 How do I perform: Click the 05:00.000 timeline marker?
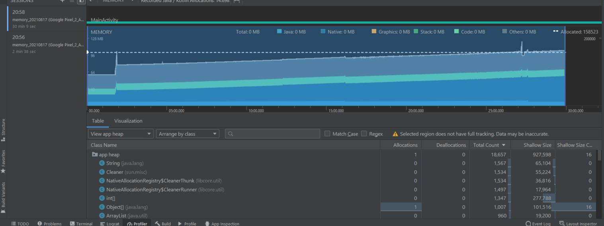[x=176, y=111]
